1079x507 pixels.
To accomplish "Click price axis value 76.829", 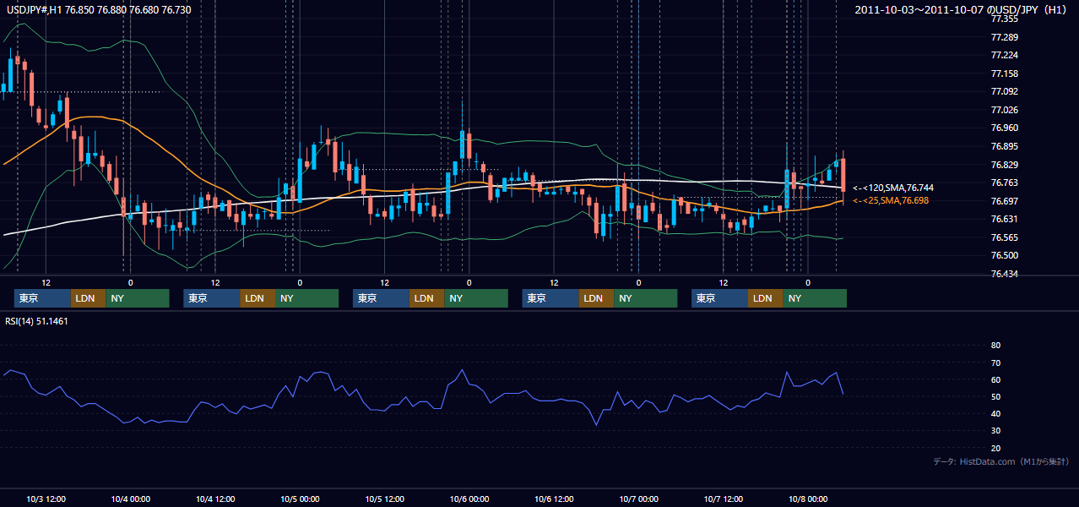I will 1003,164.
